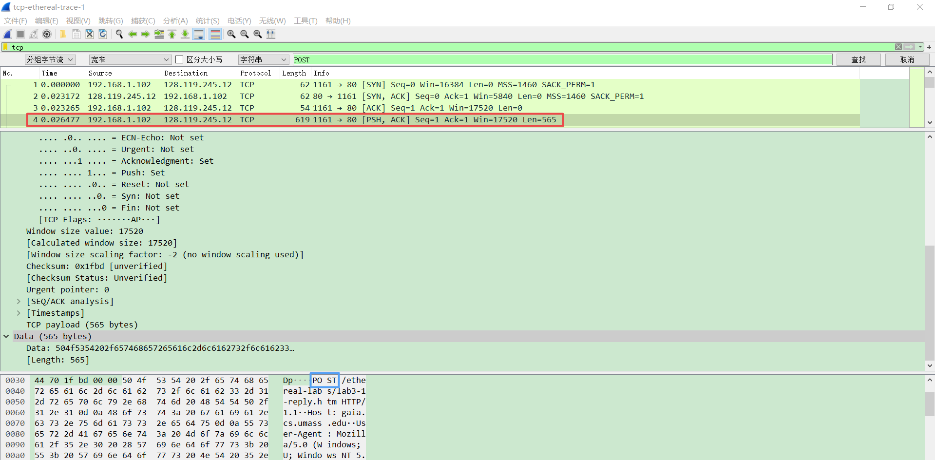935x460 pixels.
Task: Go back to previous packet arrow
Action: (x=133, y=34)
